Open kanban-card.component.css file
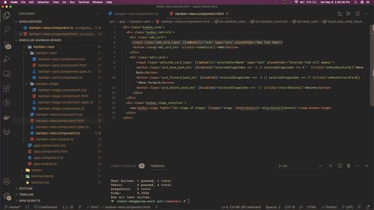The image size is (374, 210). coord(61,59)
